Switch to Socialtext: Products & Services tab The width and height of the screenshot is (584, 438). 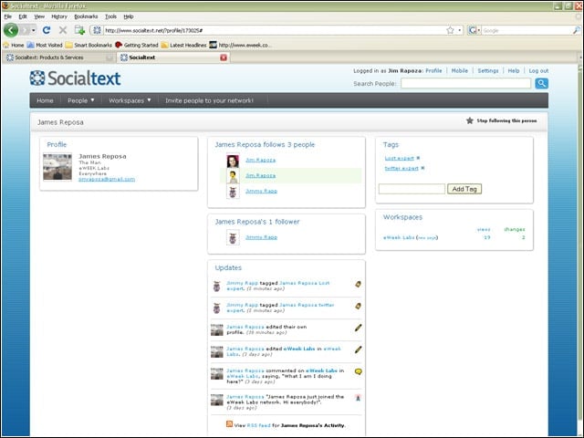[x=58, y=57]
